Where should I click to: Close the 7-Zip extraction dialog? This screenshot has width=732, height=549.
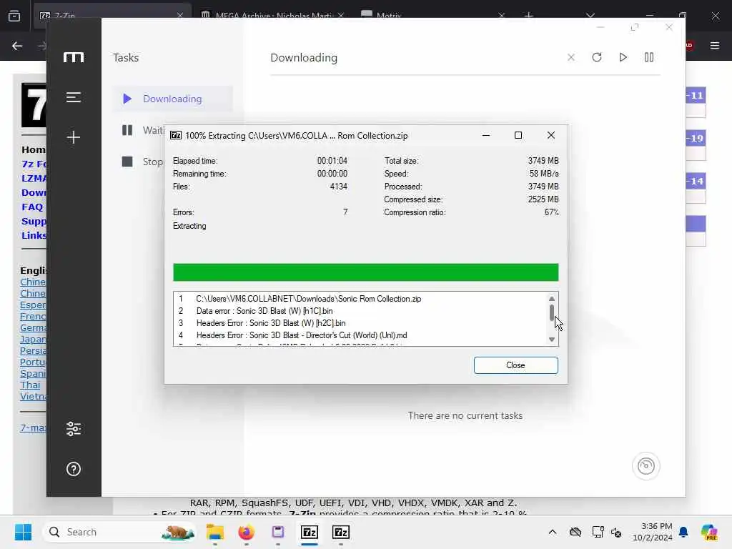click(x=515, y=365)
